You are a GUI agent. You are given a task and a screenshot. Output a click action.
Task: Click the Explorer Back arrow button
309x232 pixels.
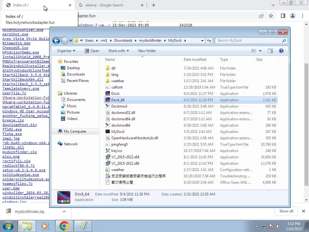click(56, 41)
